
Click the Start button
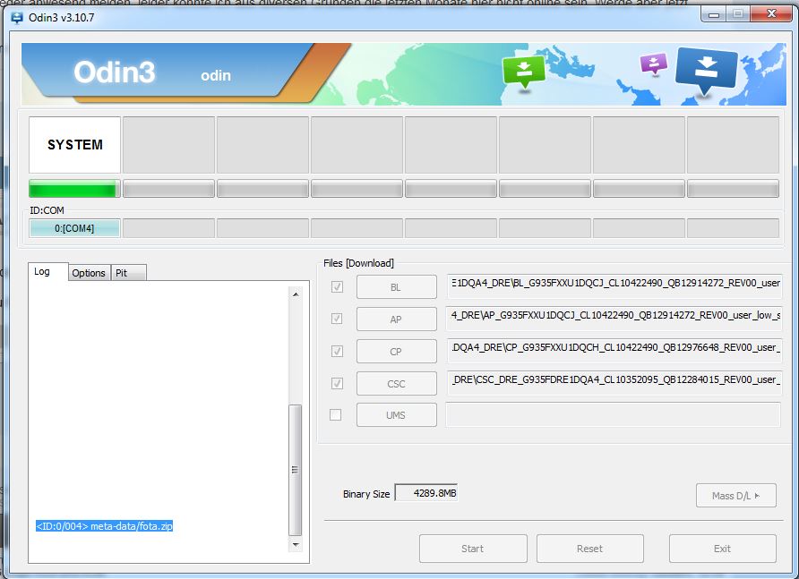(473, 549)
